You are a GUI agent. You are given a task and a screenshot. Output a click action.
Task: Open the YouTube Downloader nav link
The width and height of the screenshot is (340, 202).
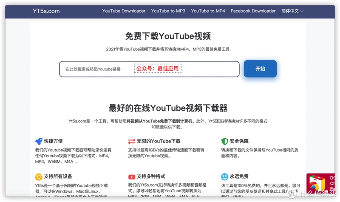point(124,11)
